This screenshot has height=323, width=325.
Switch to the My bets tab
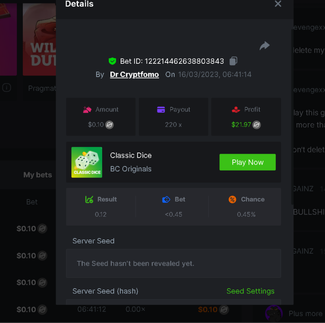click(x=37, y=175)
